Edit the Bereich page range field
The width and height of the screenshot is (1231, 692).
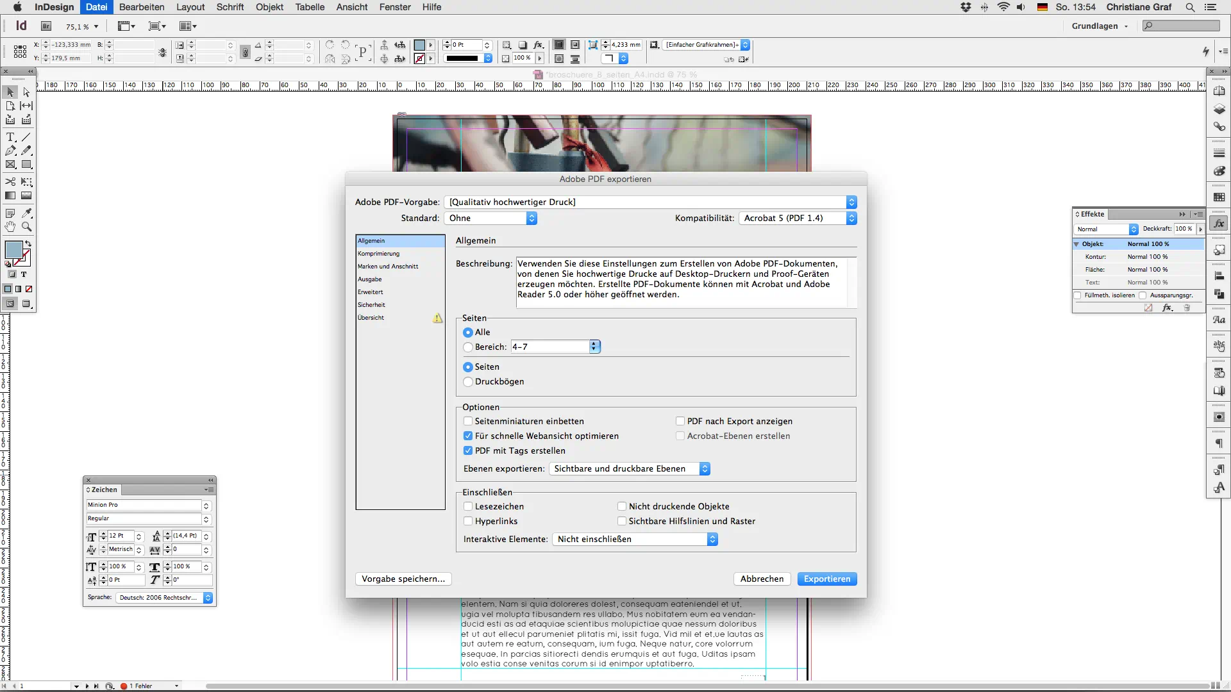(548, 347)
